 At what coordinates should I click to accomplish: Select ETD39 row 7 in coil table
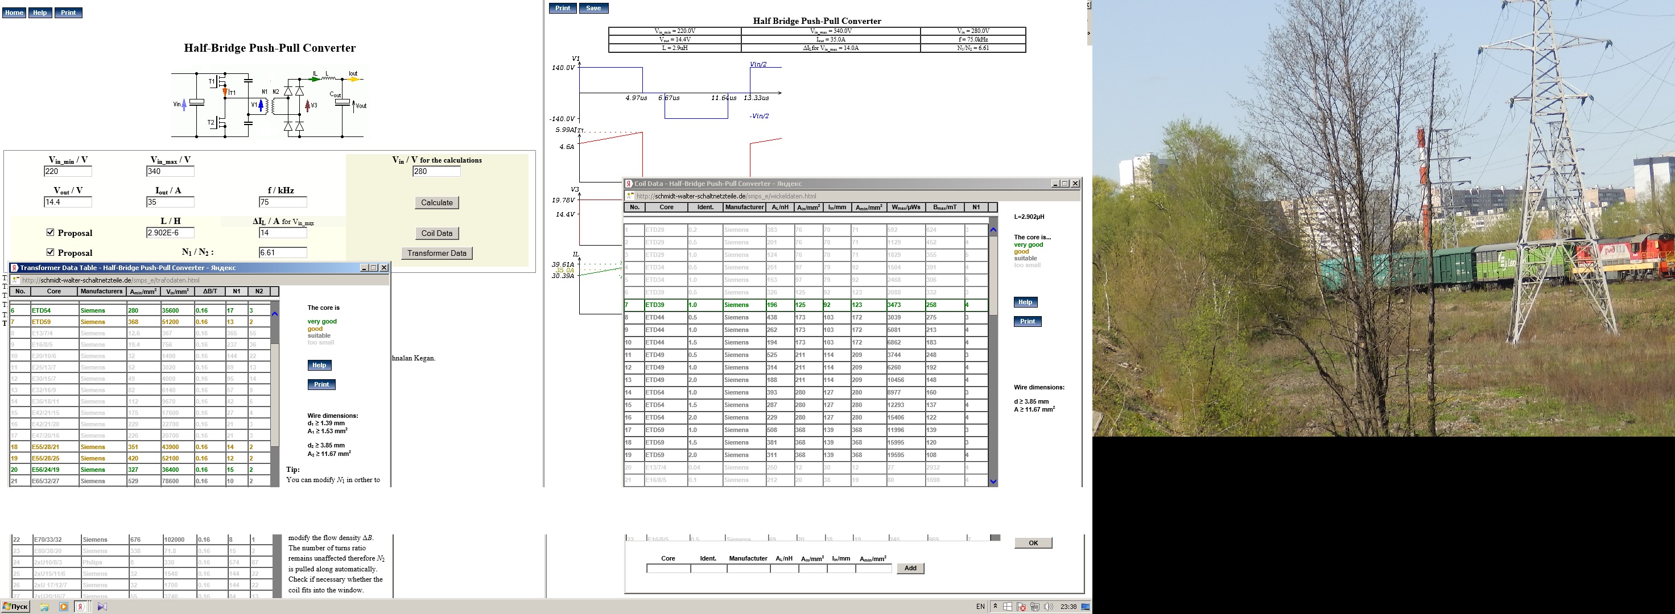665,305
